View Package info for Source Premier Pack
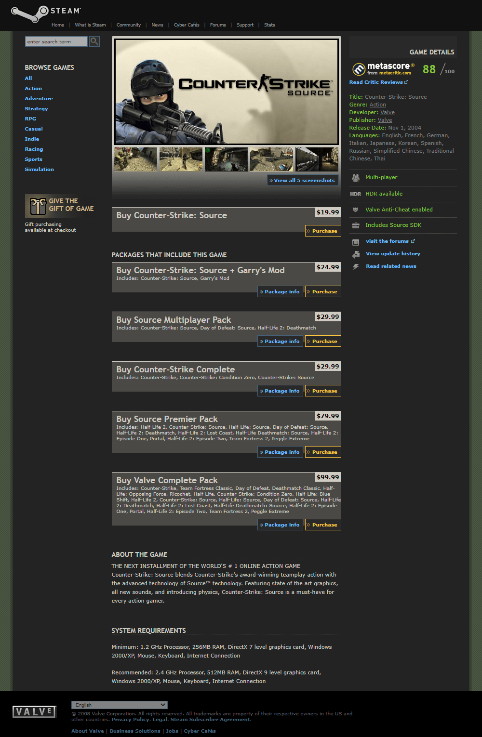The height and width of the screenshot is (737, 482). (x=280, y=452)
